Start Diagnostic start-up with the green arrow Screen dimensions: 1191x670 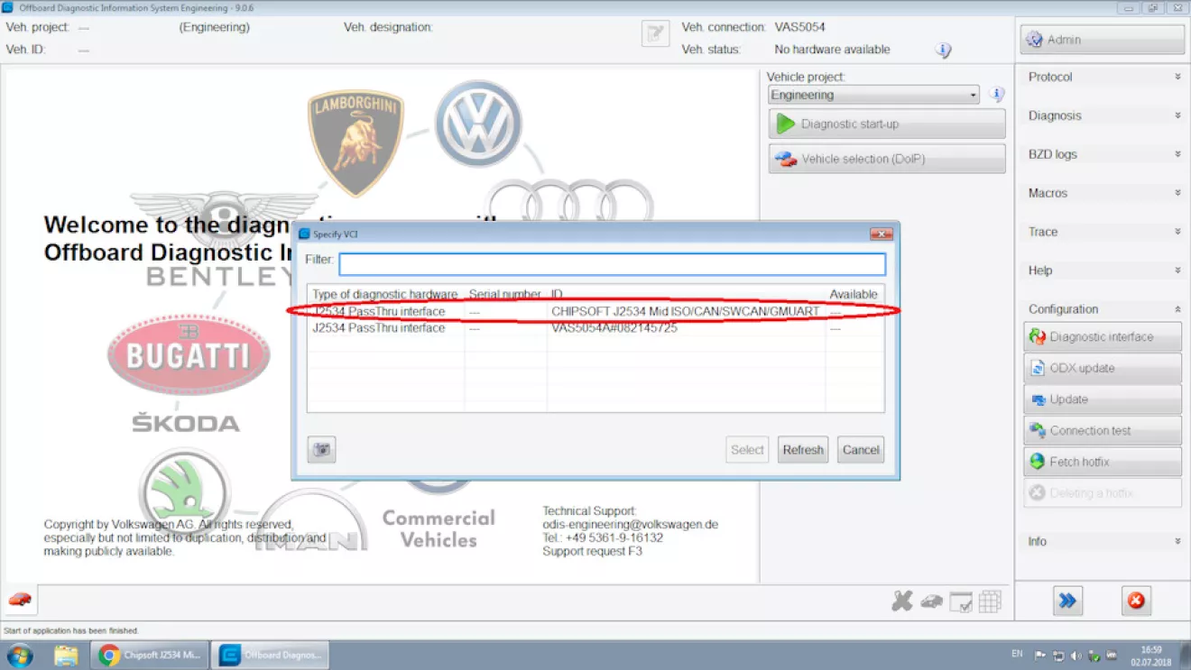coord(887,124)
